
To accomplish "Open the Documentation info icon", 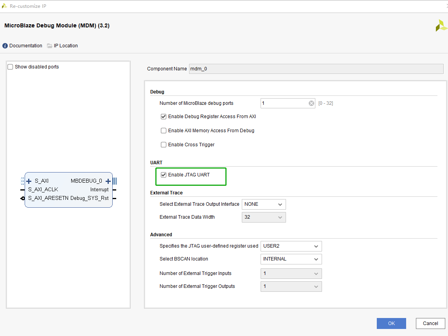I will 5,46.
